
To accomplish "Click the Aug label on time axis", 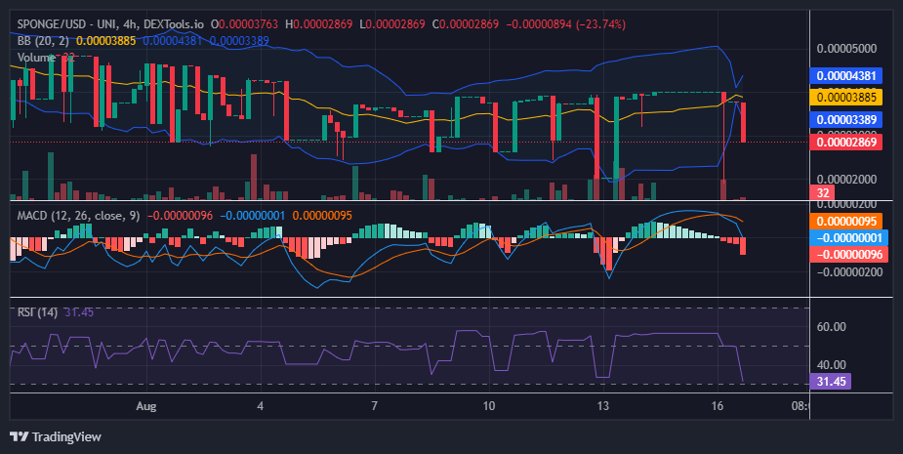I will pyautogui.click(x=146, y=406).
